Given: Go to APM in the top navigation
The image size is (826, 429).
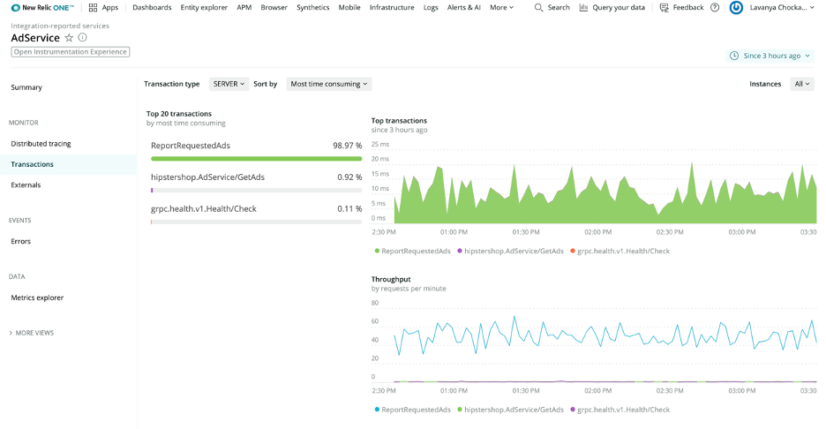Looking at the screenshot, I should pyautogui.click(x=244, y=7).
